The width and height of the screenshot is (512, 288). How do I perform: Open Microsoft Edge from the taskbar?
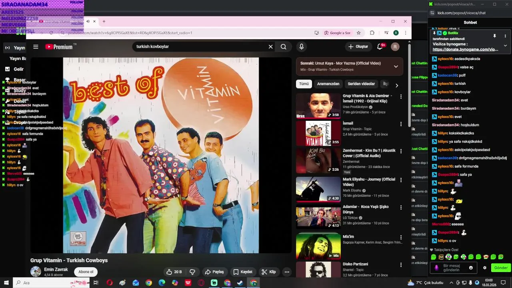click(162, 283)
